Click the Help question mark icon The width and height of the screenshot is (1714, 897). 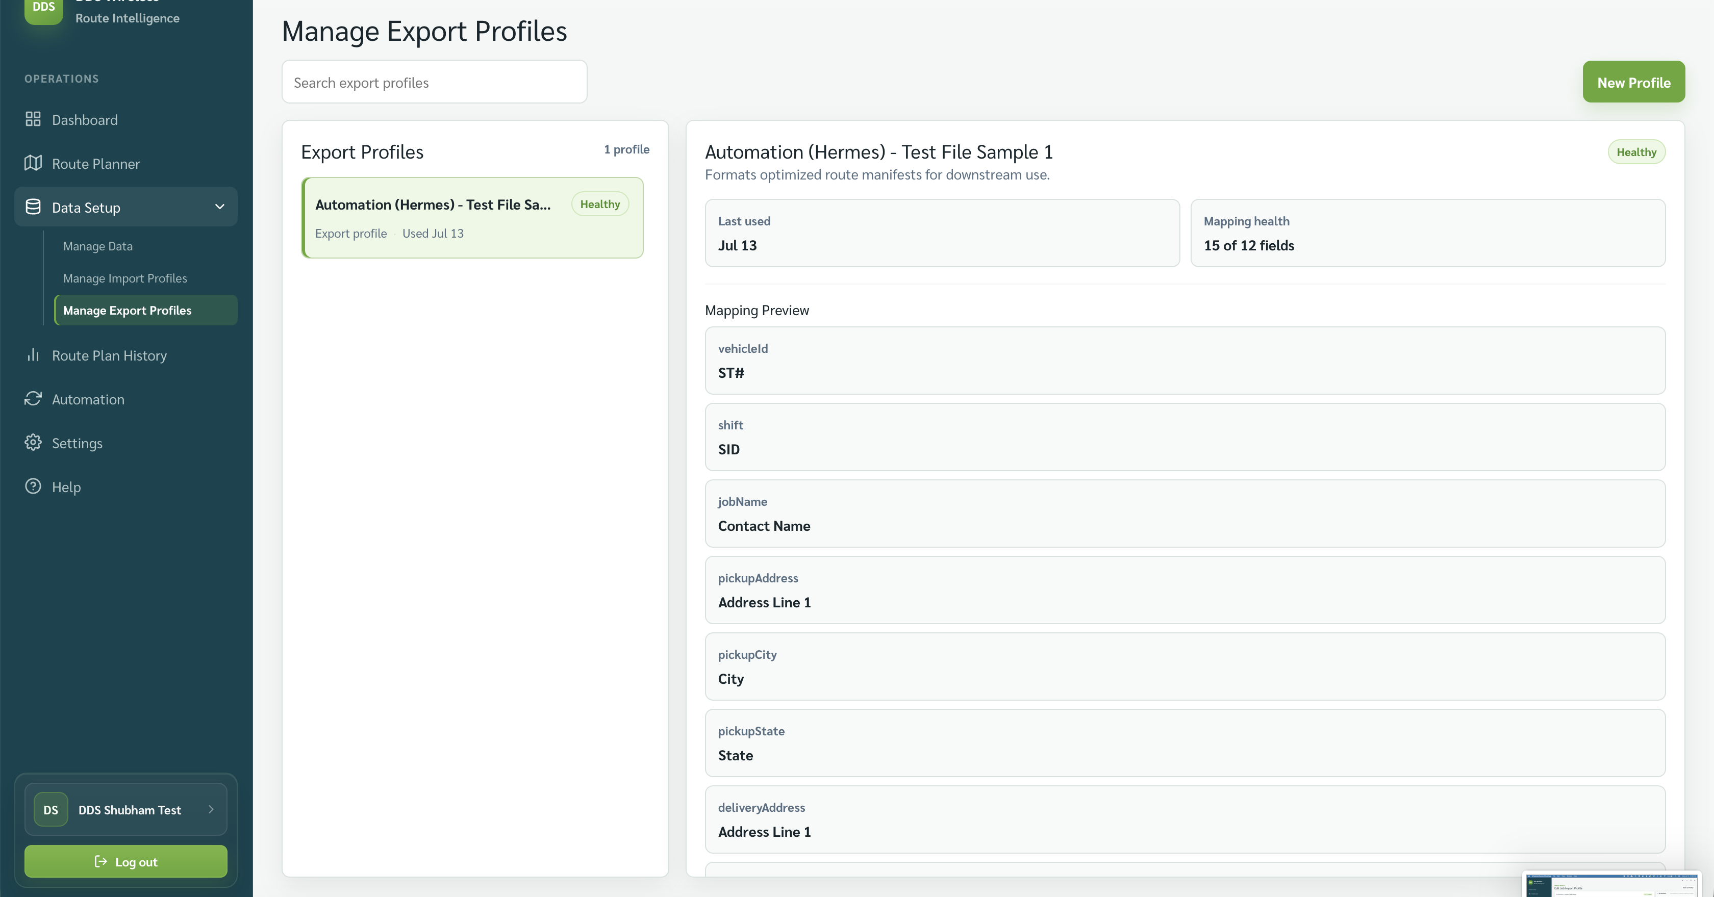[x=33, y=486]
